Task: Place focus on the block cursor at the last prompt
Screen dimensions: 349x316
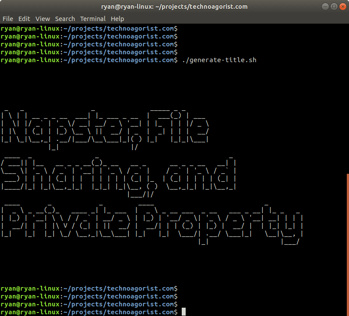Action: click(184, 312)
